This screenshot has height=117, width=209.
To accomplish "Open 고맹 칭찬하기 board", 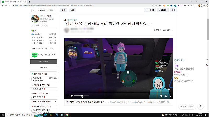I will point(38,97).
